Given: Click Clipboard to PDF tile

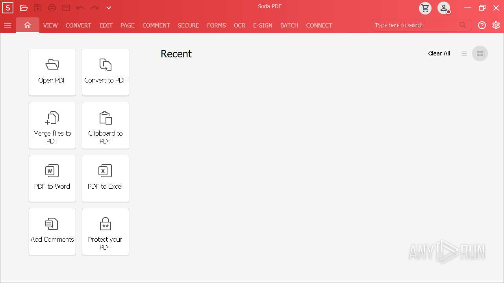Looking at the screenshot, I should pyautogui.click(x=106, y=125).
